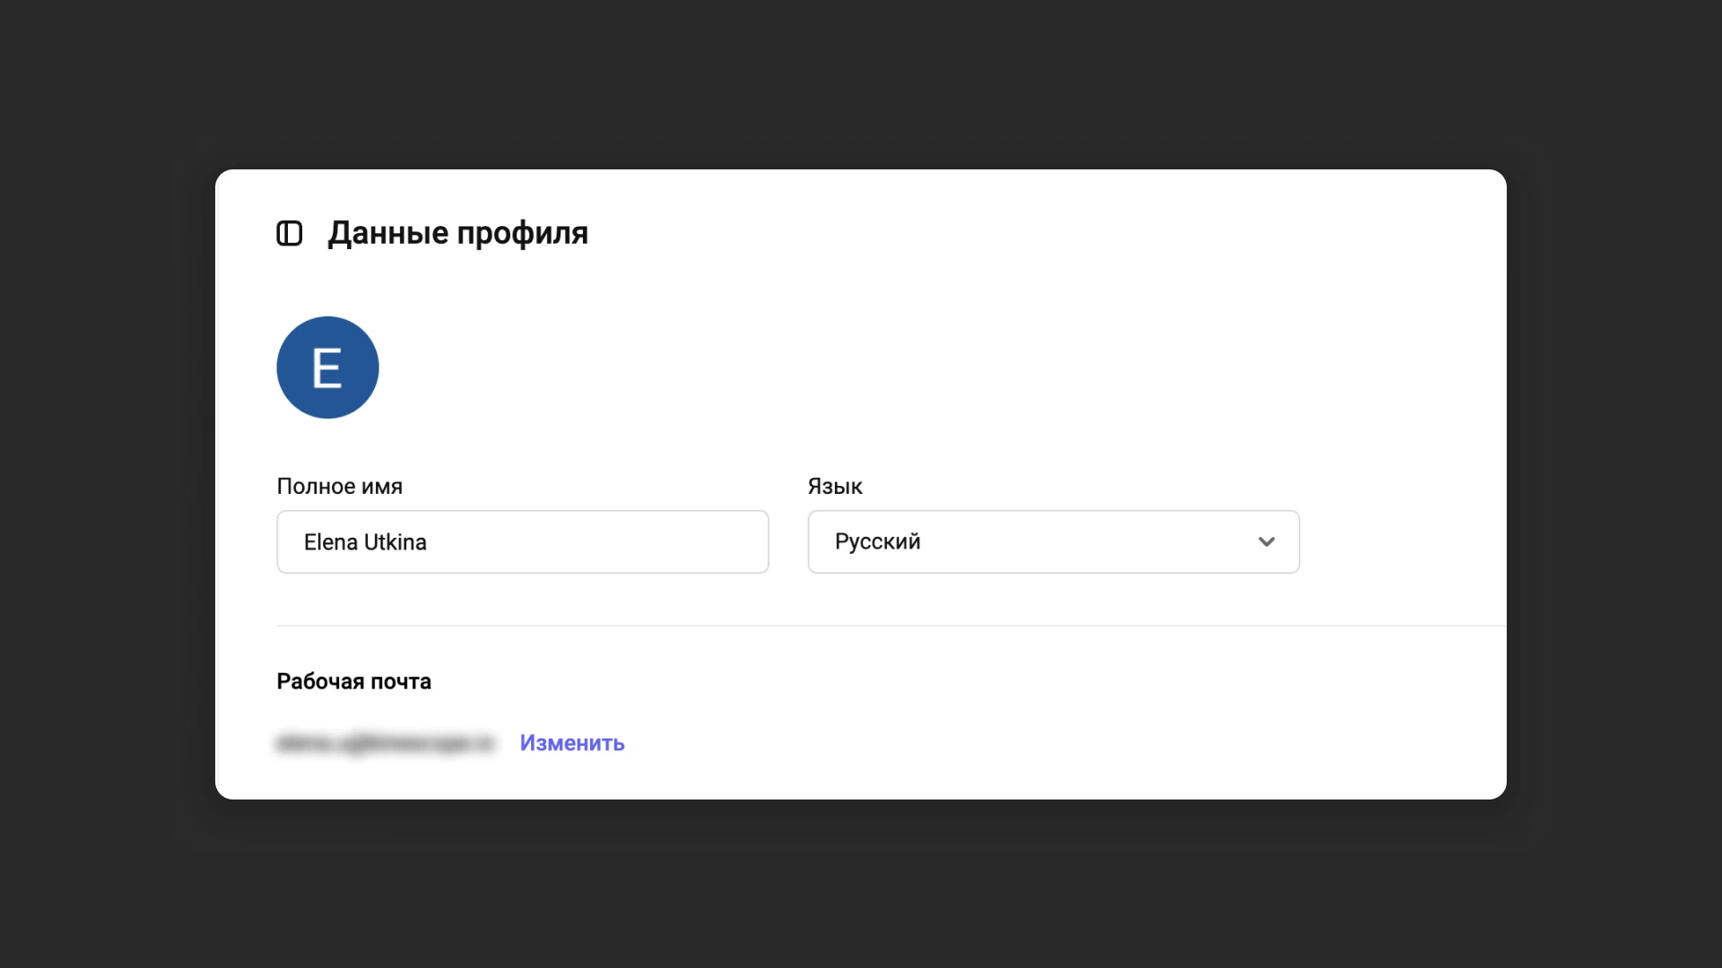Open the Язык language dropdown
Viewport: 1722px width, 968px height.
click(1053, 541)
